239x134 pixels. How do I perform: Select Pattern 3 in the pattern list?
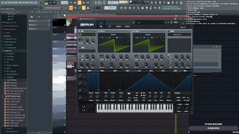(39, 29)
